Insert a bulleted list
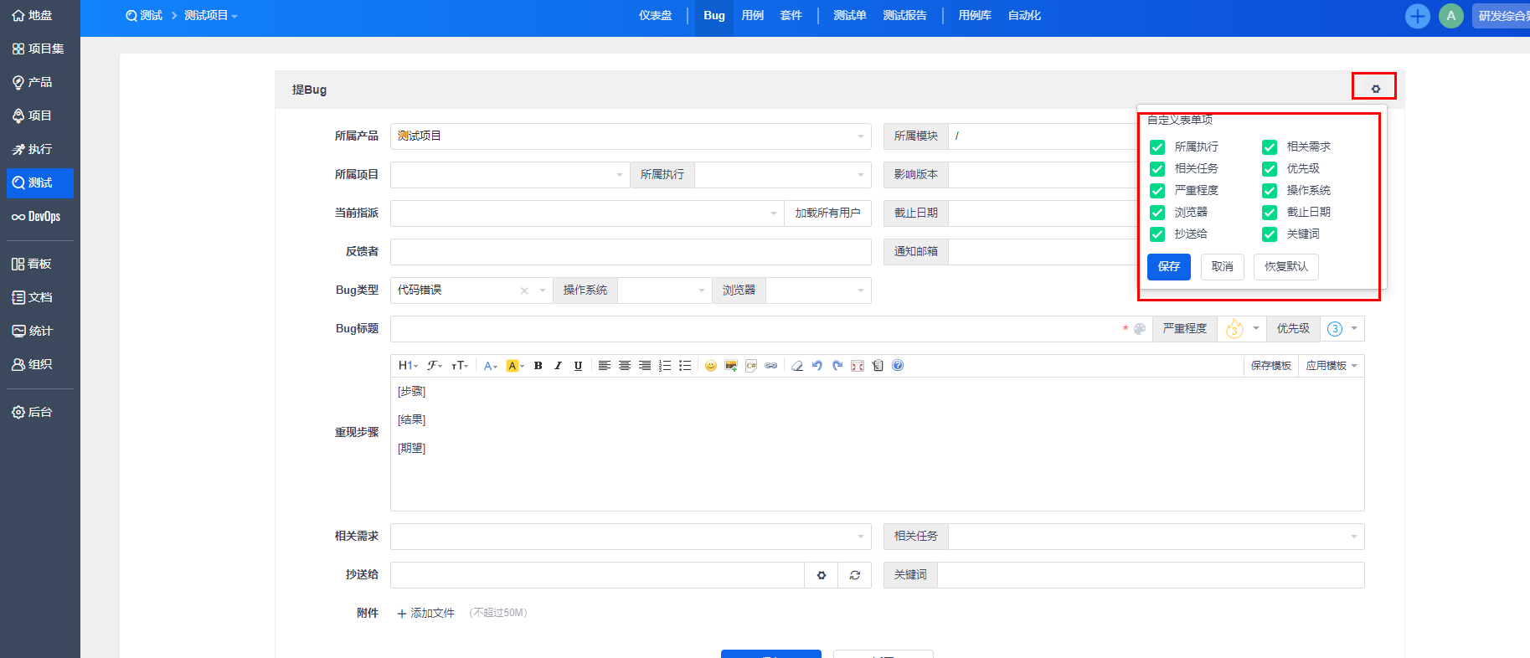 coord(685,366)
